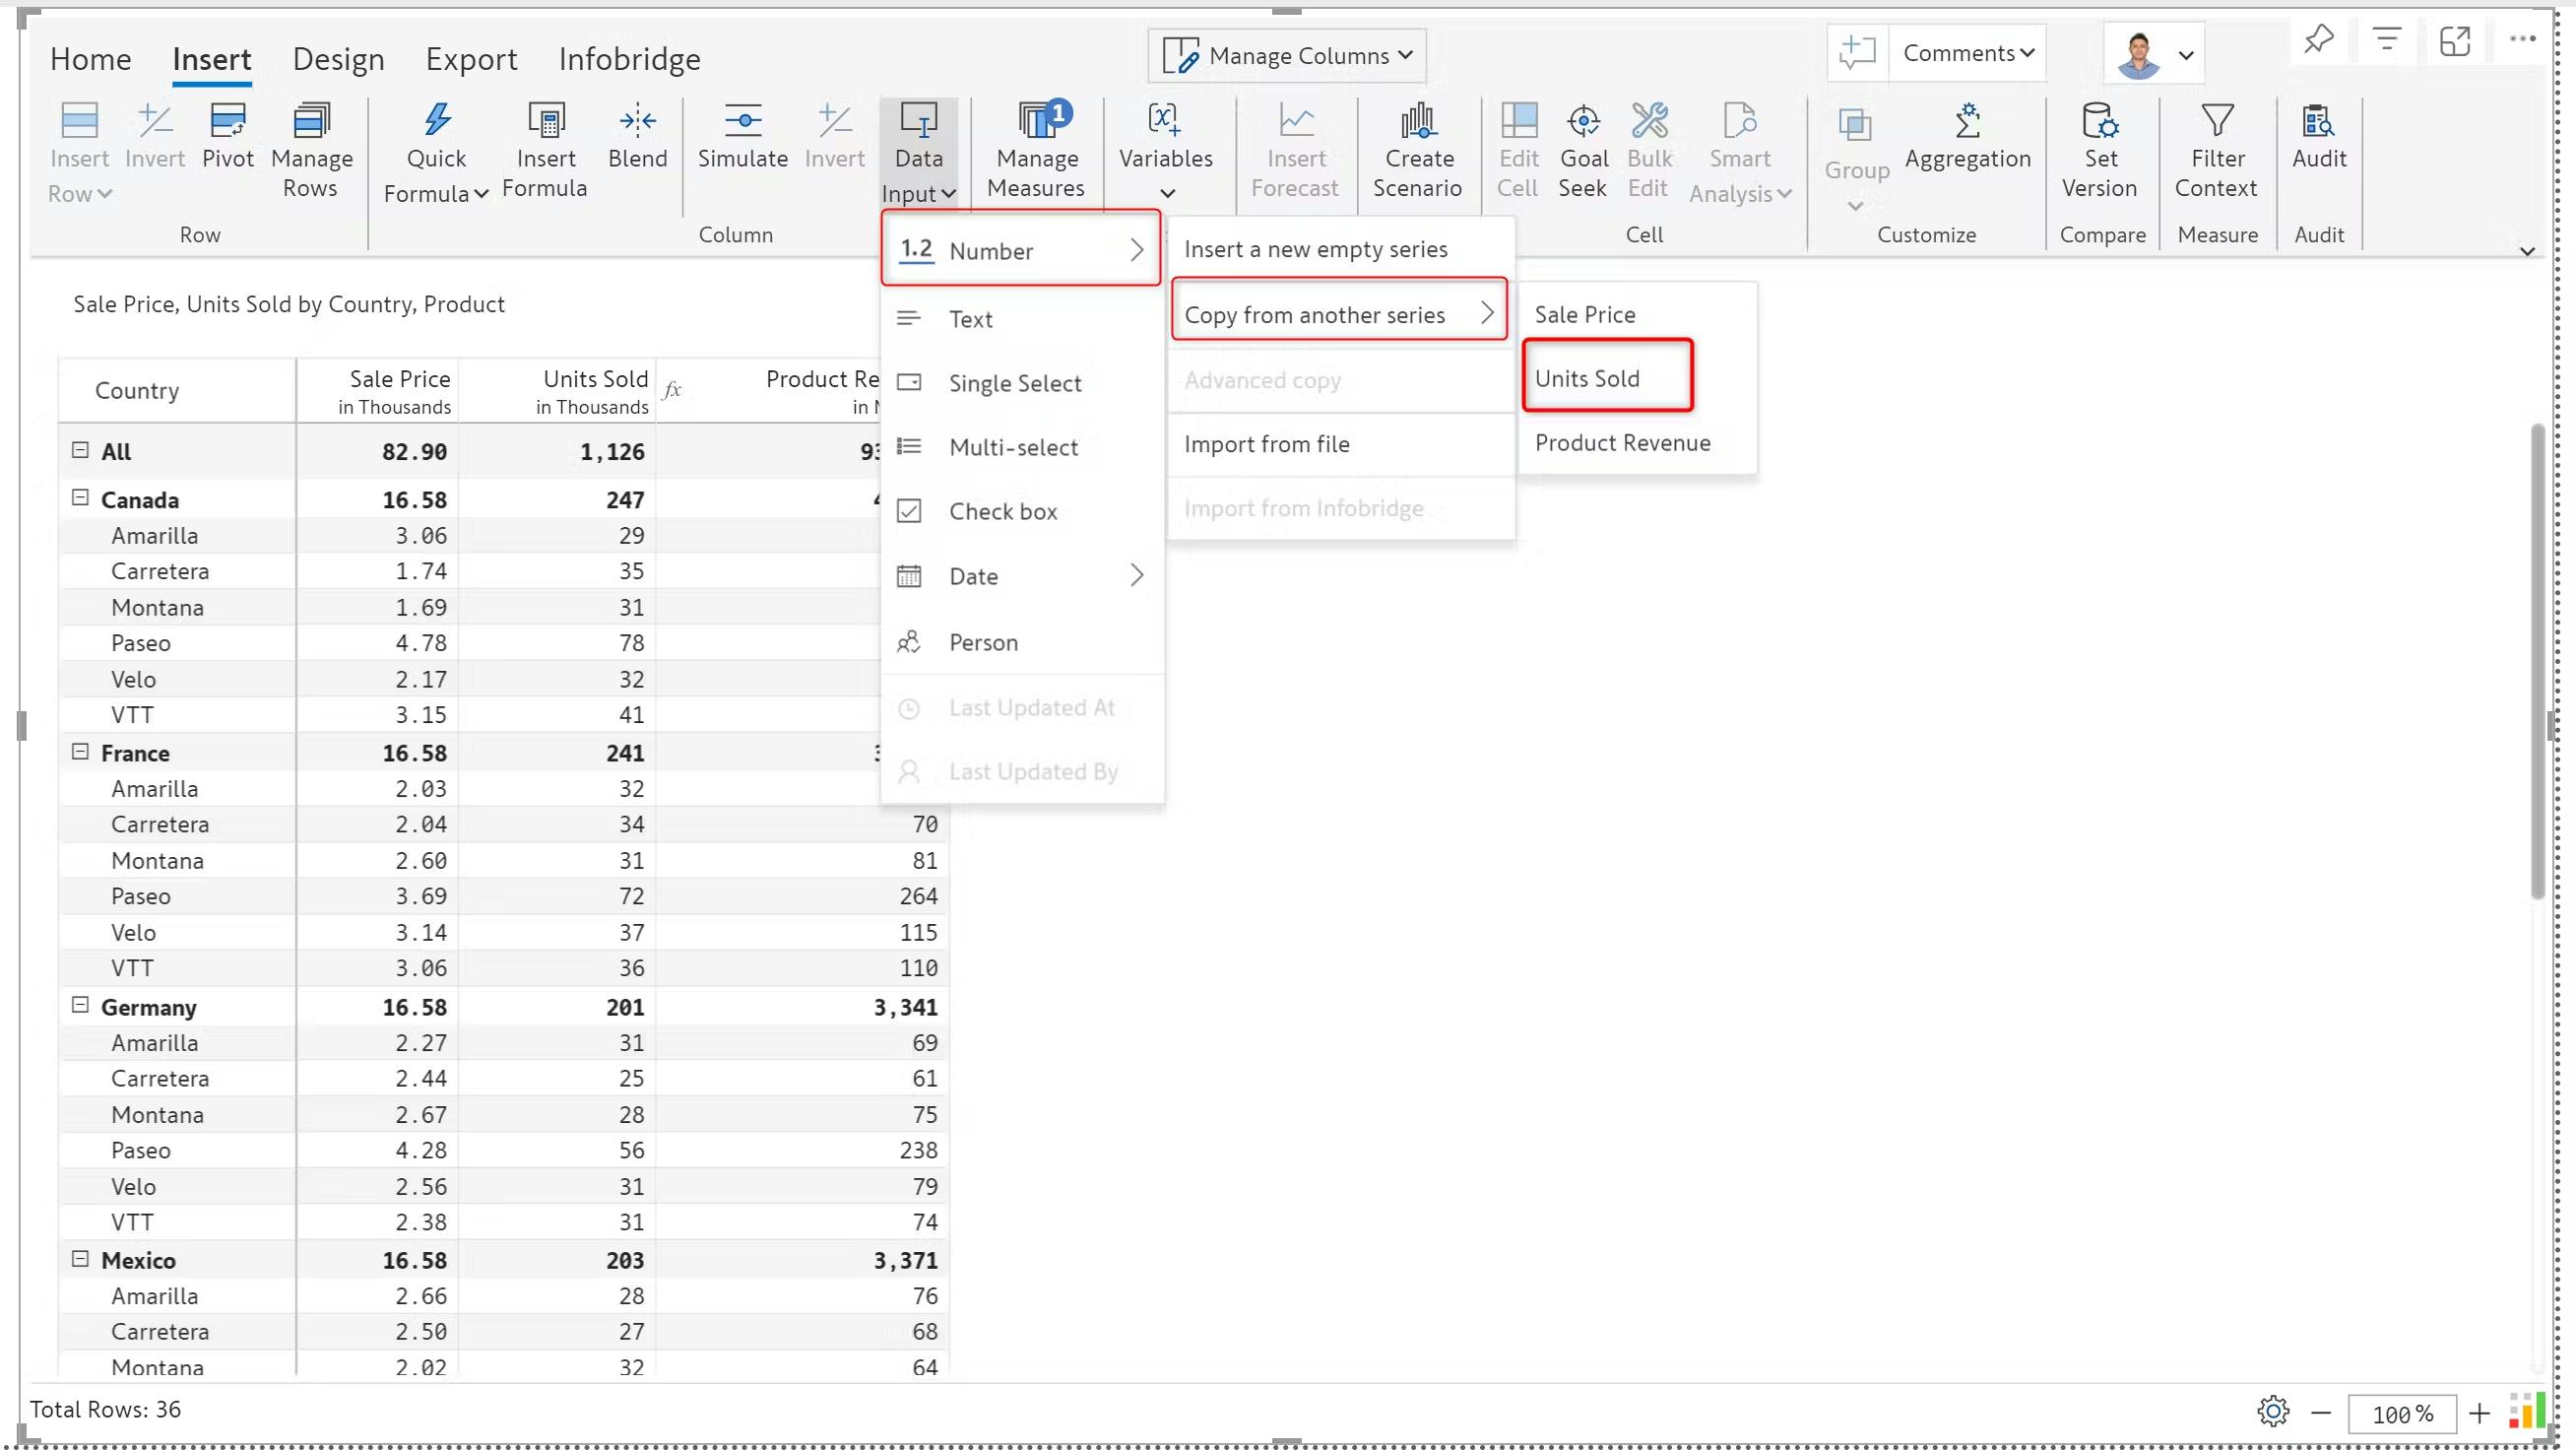Collapse the All rows toggle
Image resolution: width=2576 pixels, height=1450 pixels.
(x=81, y=450)
